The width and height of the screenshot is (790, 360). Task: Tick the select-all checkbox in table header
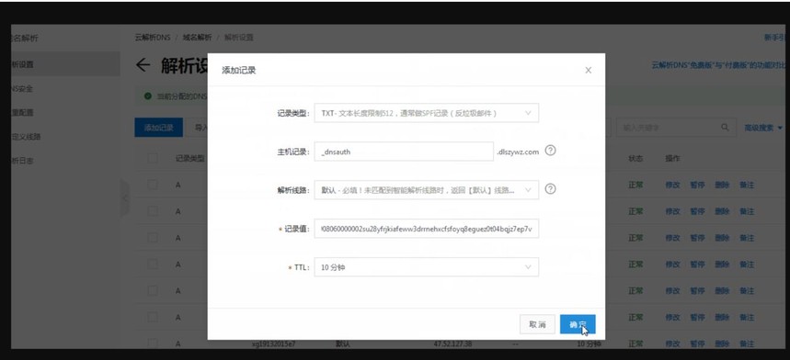pos(153,158)
